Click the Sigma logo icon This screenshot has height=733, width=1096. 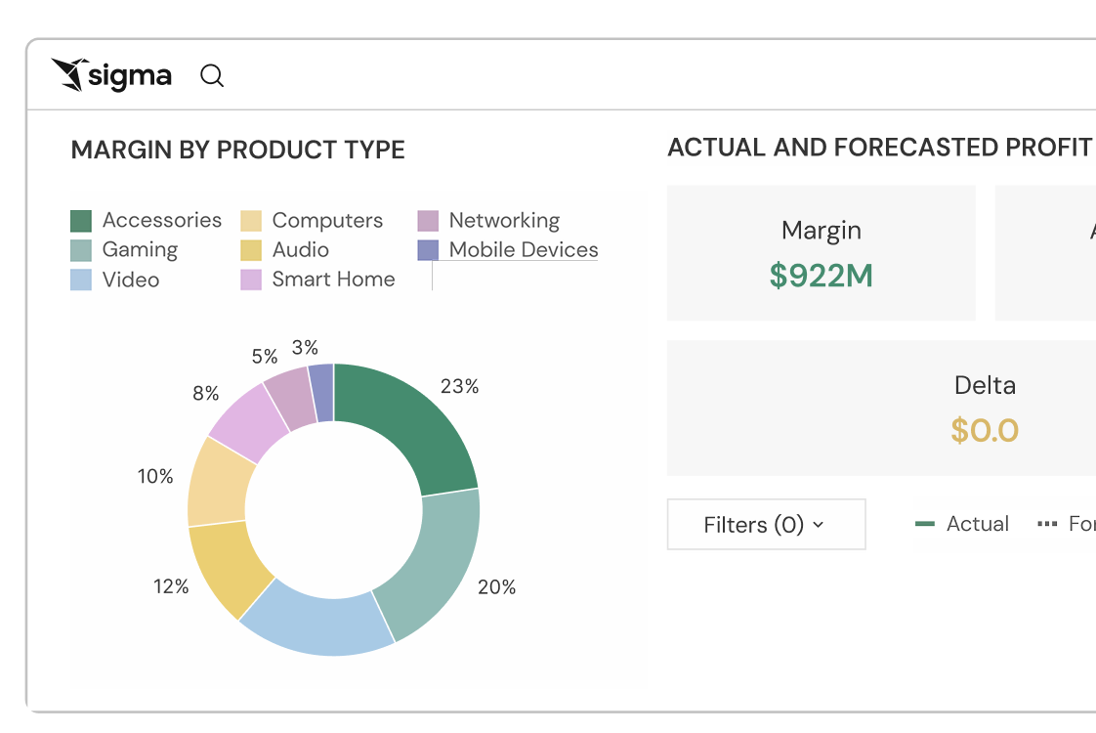point(68,75)
